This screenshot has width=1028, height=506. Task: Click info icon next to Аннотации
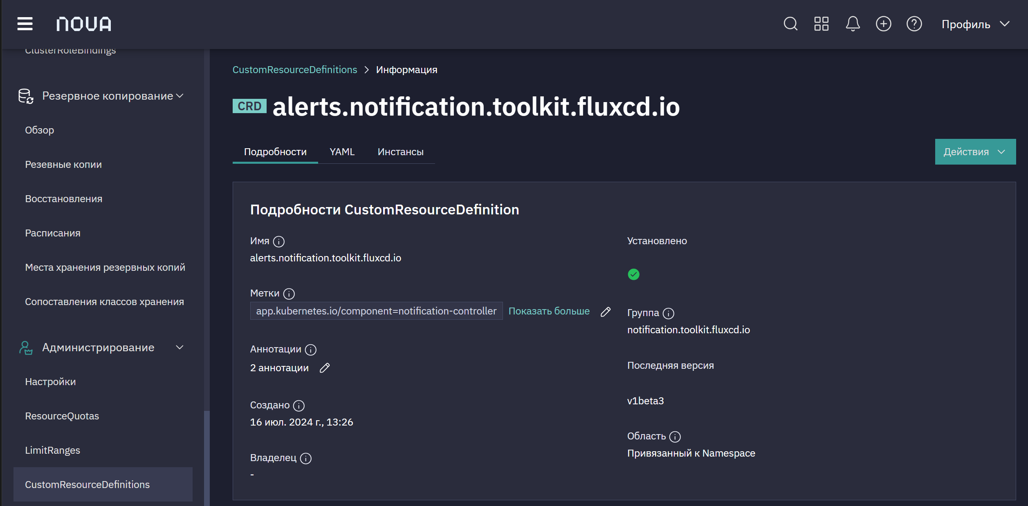pyautogui.click(x=311, y=350)
